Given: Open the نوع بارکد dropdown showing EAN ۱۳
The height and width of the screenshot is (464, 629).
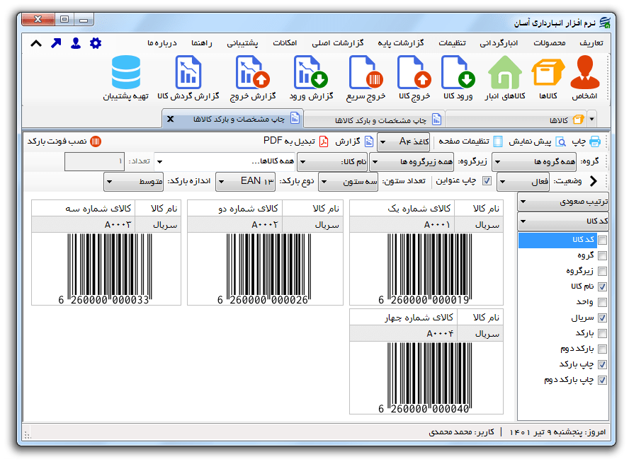Looking at the screenshot, I should tap(246, 182).
